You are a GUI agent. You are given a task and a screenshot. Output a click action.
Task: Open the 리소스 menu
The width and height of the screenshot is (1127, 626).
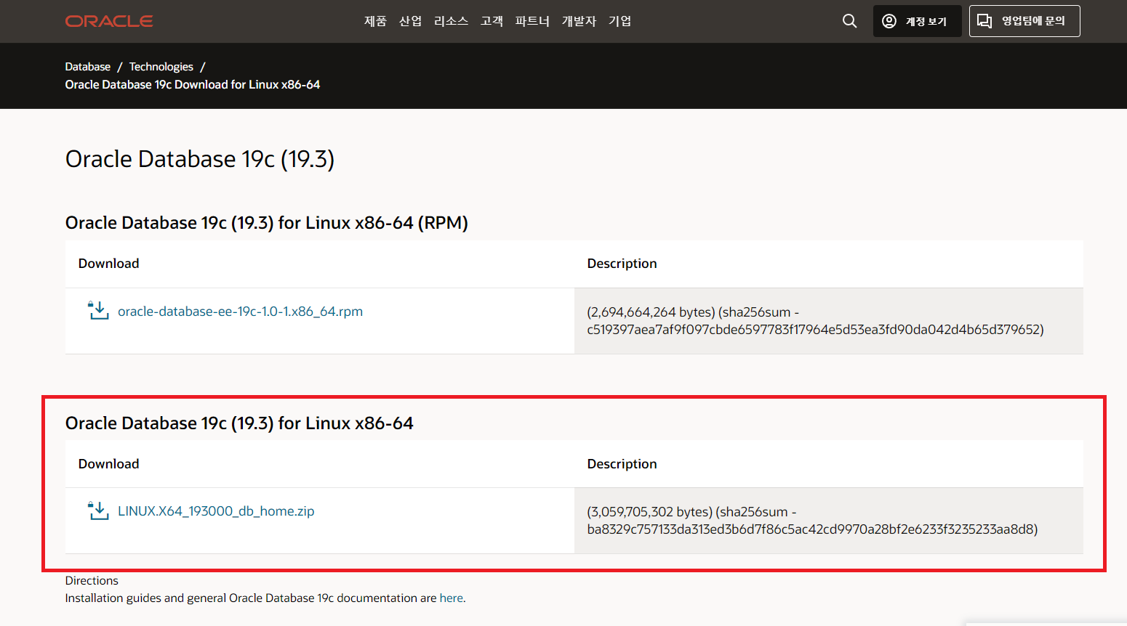click(451, 21)
